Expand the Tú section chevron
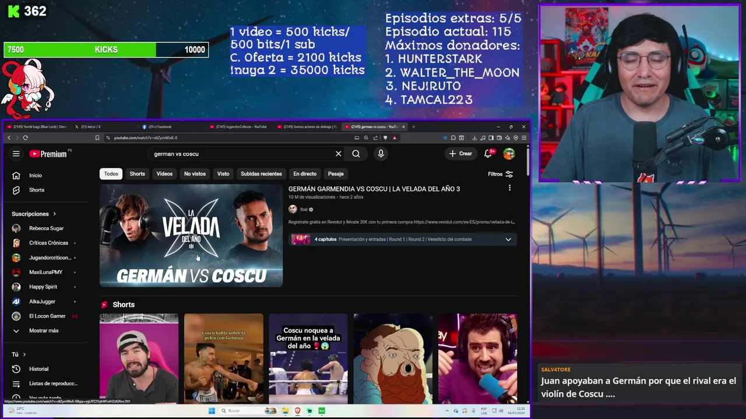746x419 pixels. (x=24, y=354)
